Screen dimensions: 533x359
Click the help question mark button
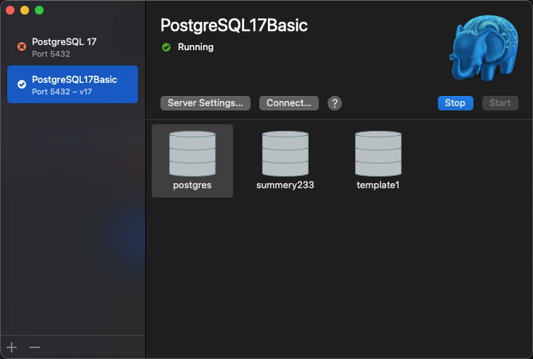335,103
